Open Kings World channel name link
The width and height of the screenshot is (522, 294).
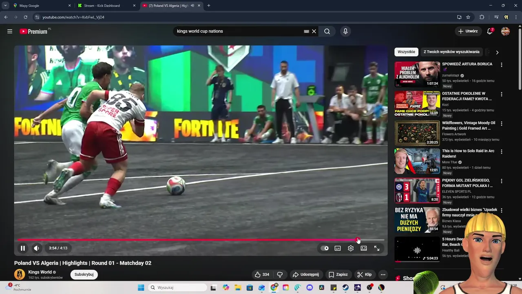40,272
